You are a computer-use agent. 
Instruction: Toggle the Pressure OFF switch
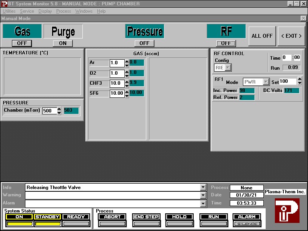[144, 43]
